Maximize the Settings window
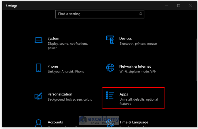The width and height of the screenshot is (198, 129). [178, 6]
